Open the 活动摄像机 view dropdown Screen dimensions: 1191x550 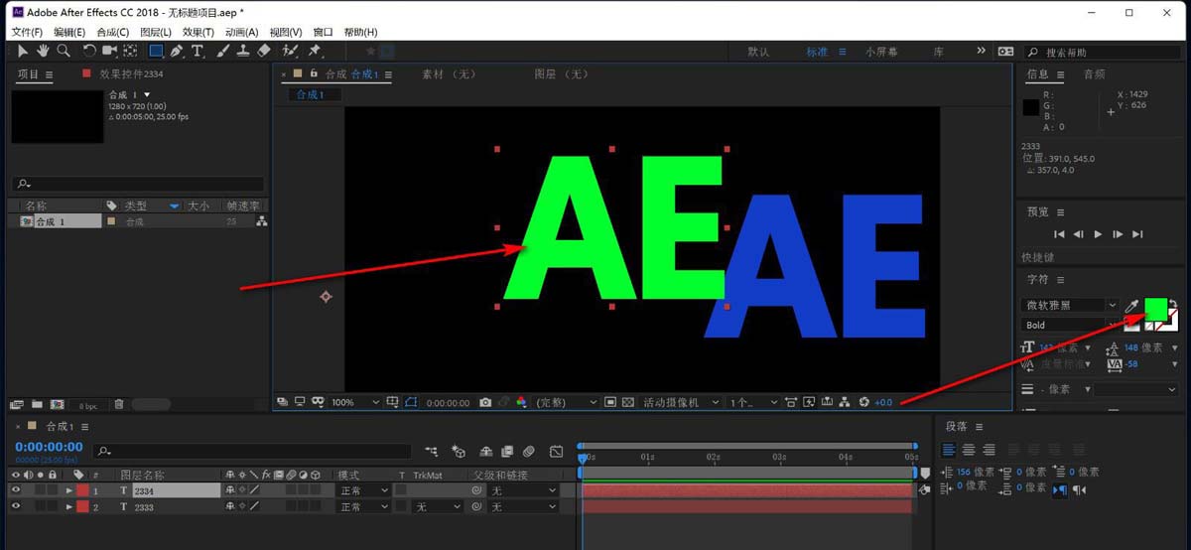tap(681, 402)
